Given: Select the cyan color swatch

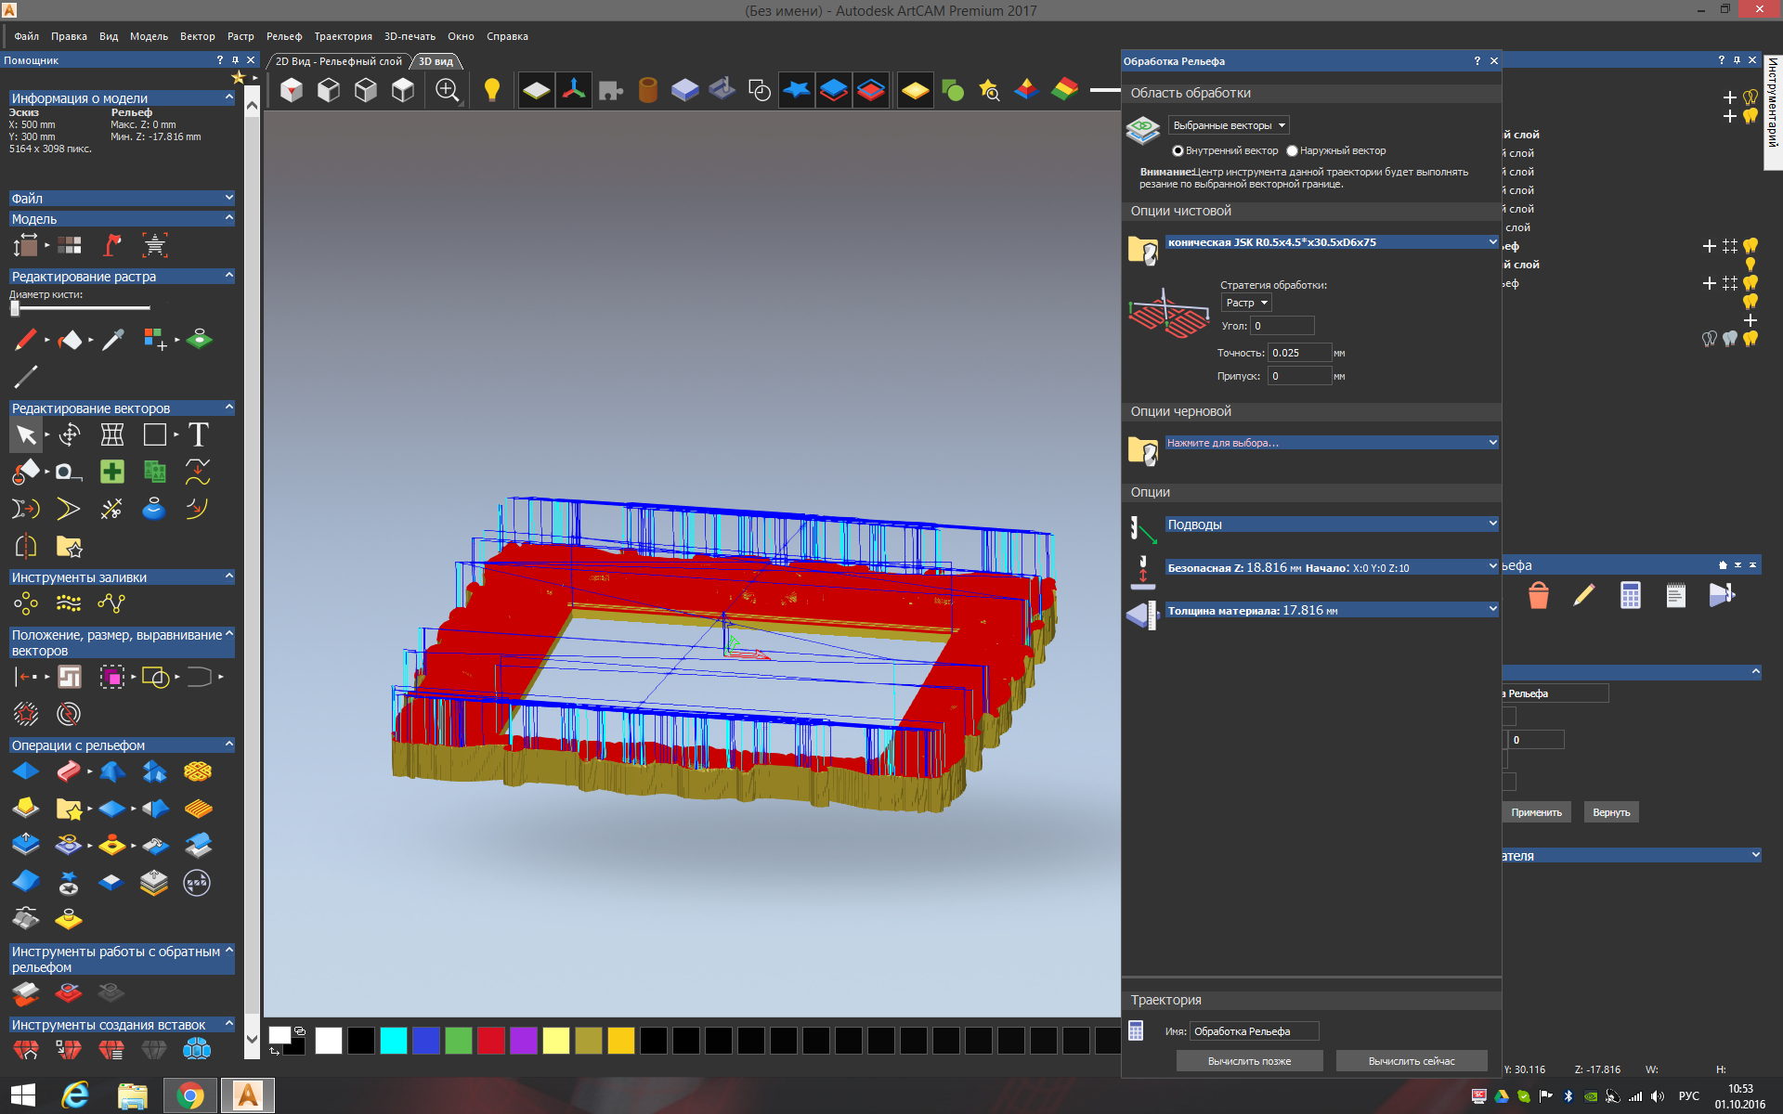Looking at the screenshot, I should tap(393, 1041).
